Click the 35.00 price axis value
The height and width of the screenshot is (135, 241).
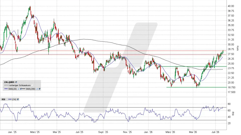[x=231, y=25]
